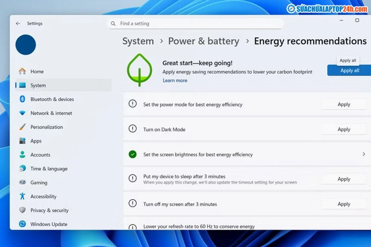Open the Apps settings section
The width and height of the screenshot is (371, 247).
[x=36, y=141]
